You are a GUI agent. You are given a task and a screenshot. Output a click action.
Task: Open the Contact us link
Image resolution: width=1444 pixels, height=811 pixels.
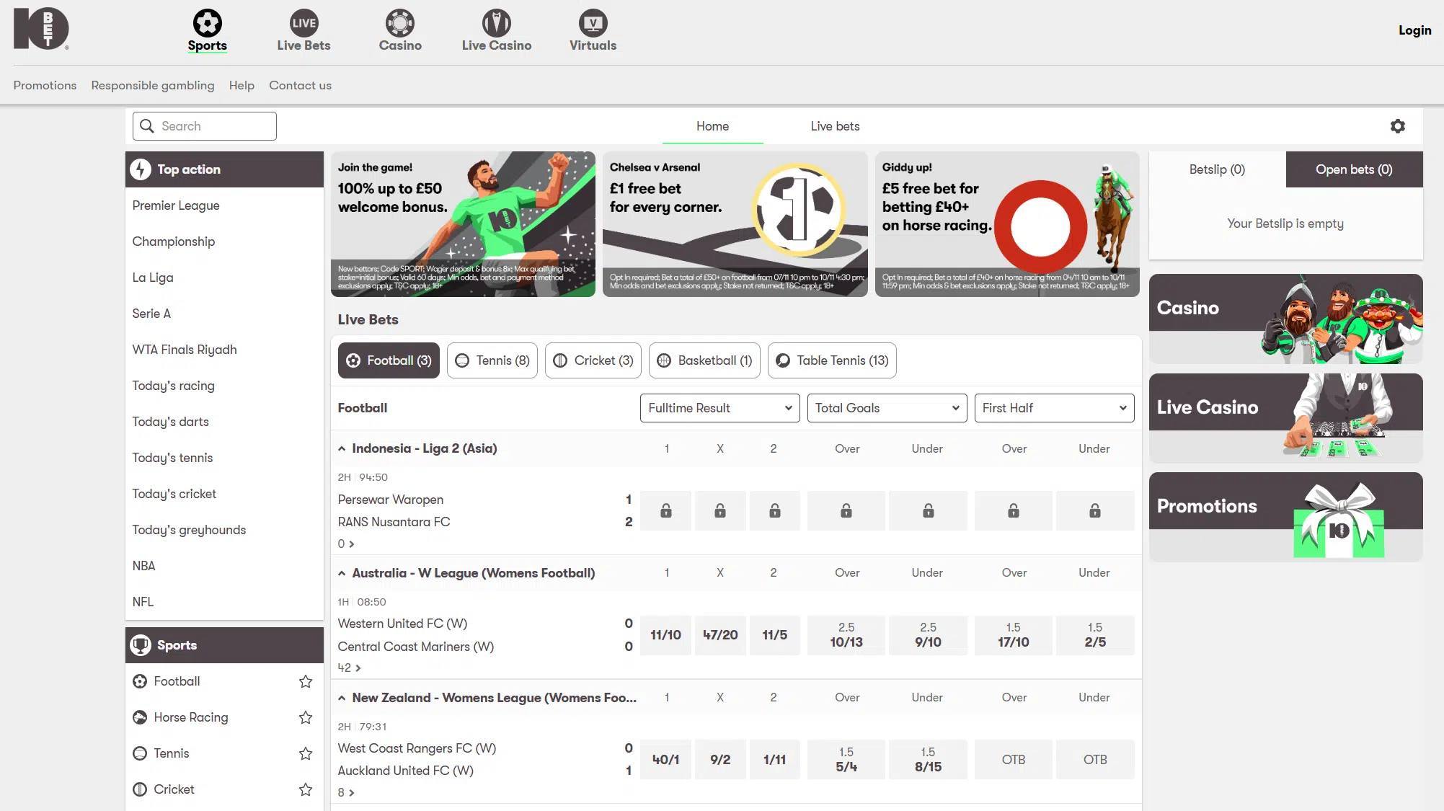click(300, 85)
